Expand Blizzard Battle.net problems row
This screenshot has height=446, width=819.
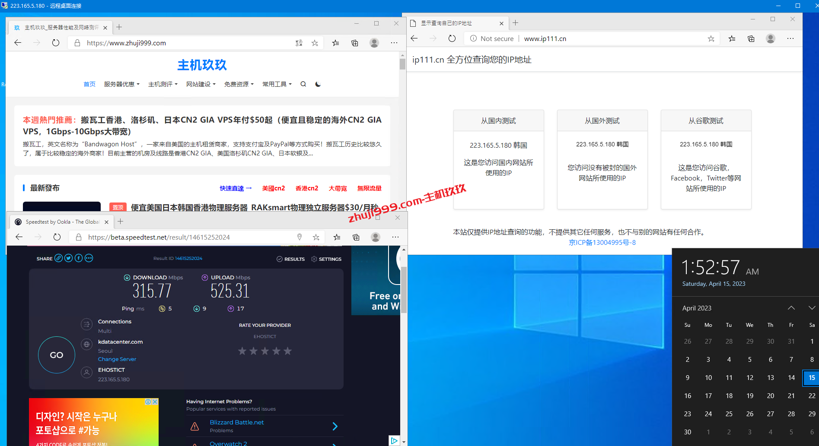(335, 426)
